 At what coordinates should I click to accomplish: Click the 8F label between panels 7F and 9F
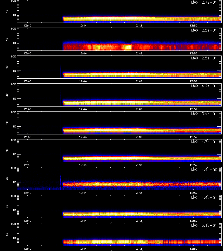(7, 206)
